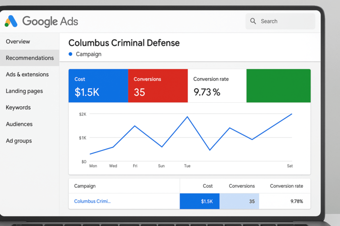Focus the Search input field
Viewport: 340px width, 226px height.
(280, 21)
